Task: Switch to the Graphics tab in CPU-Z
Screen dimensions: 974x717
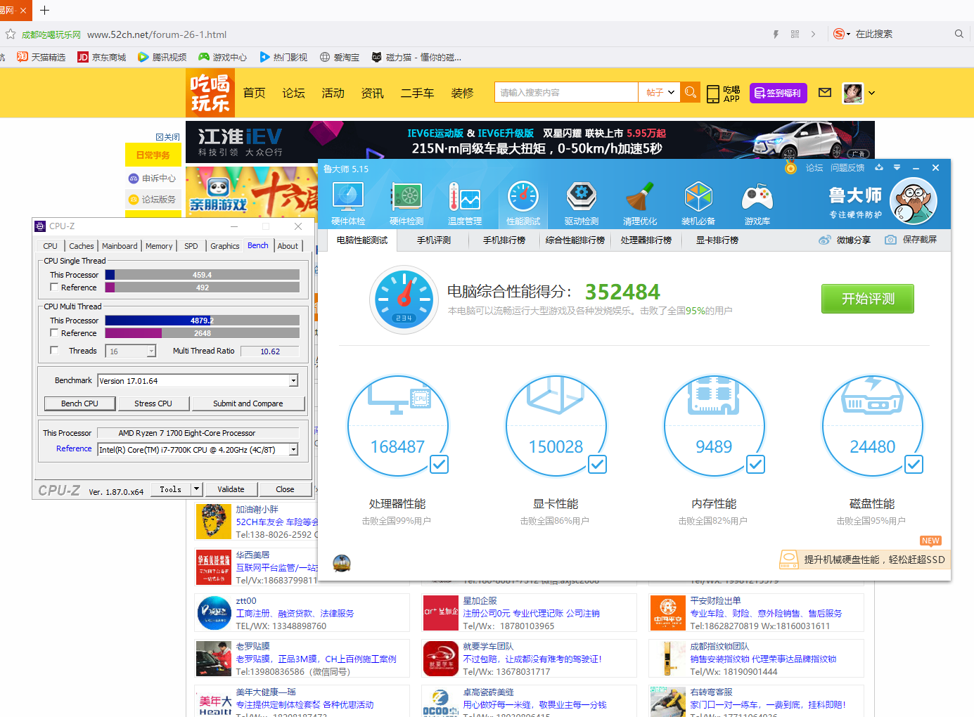Action: pos(225,246)
